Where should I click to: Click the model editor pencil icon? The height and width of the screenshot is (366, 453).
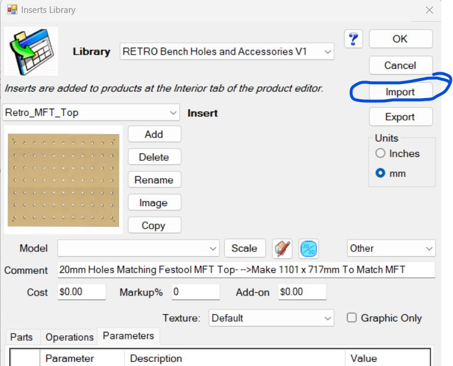[x=282, y=249]
